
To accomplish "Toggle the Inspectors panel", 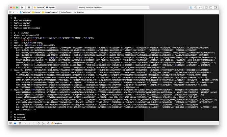I will (x=215, y=7).
